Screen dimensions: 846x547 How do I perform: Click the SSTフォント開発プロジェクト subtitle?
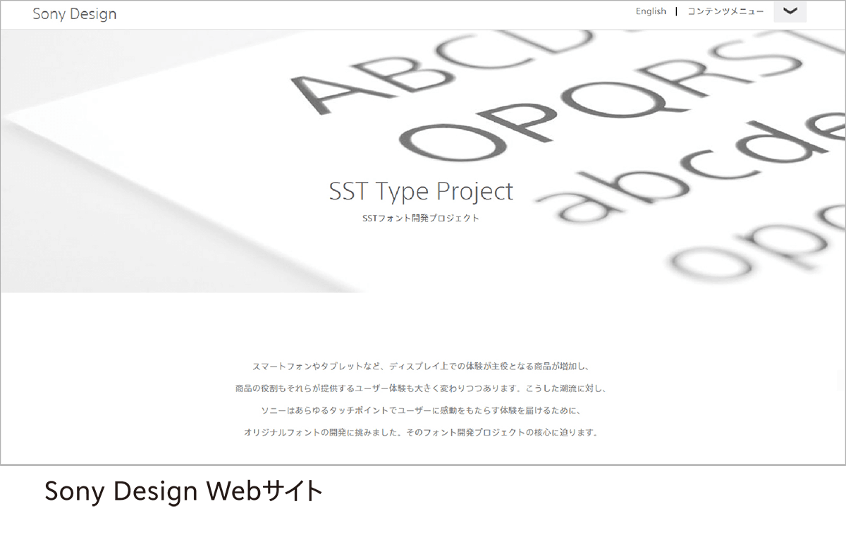click(421, 219)
